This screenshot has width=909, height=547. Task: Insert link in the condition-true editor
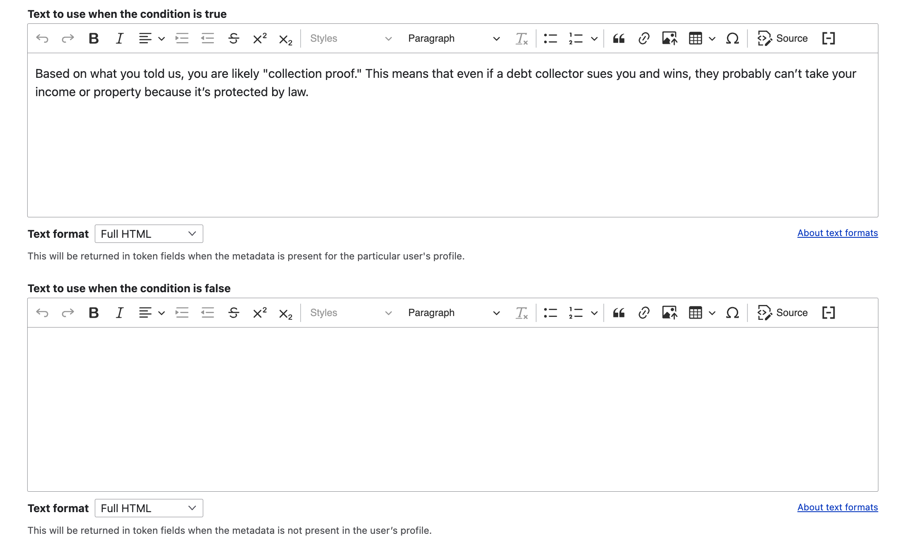pyautogui.click(x=644, y=39)
